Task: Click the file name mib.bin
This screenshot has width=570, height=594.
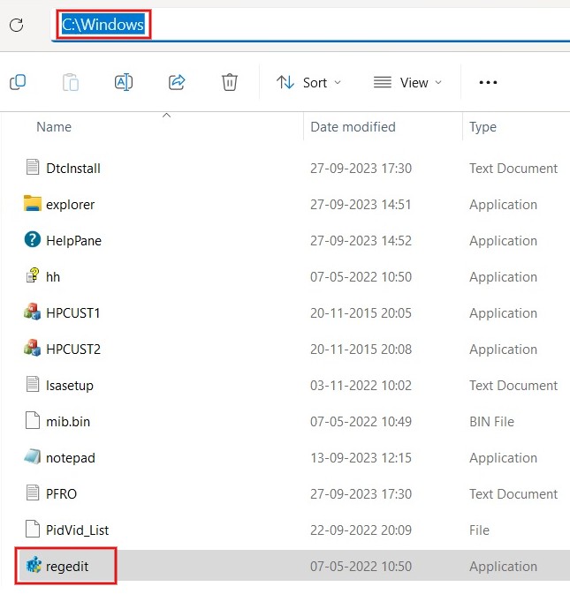Action: 68,422
